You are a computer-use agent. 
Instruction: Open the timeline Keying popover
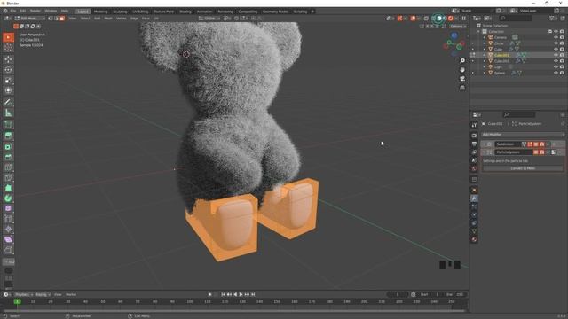pyautogui.click(x=43, y=294)
